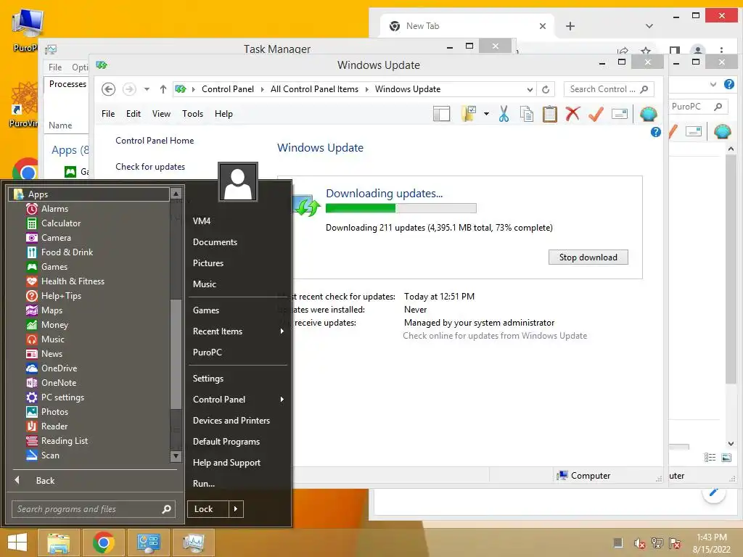
Task: Open Food & Drink app
Action: coord(59,252)
